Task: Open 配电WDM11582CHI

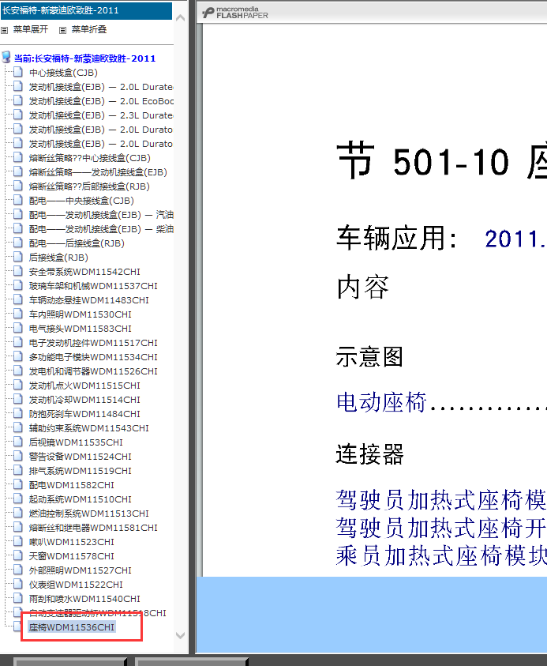Action: pyautogui.click(x=72, y=485)
